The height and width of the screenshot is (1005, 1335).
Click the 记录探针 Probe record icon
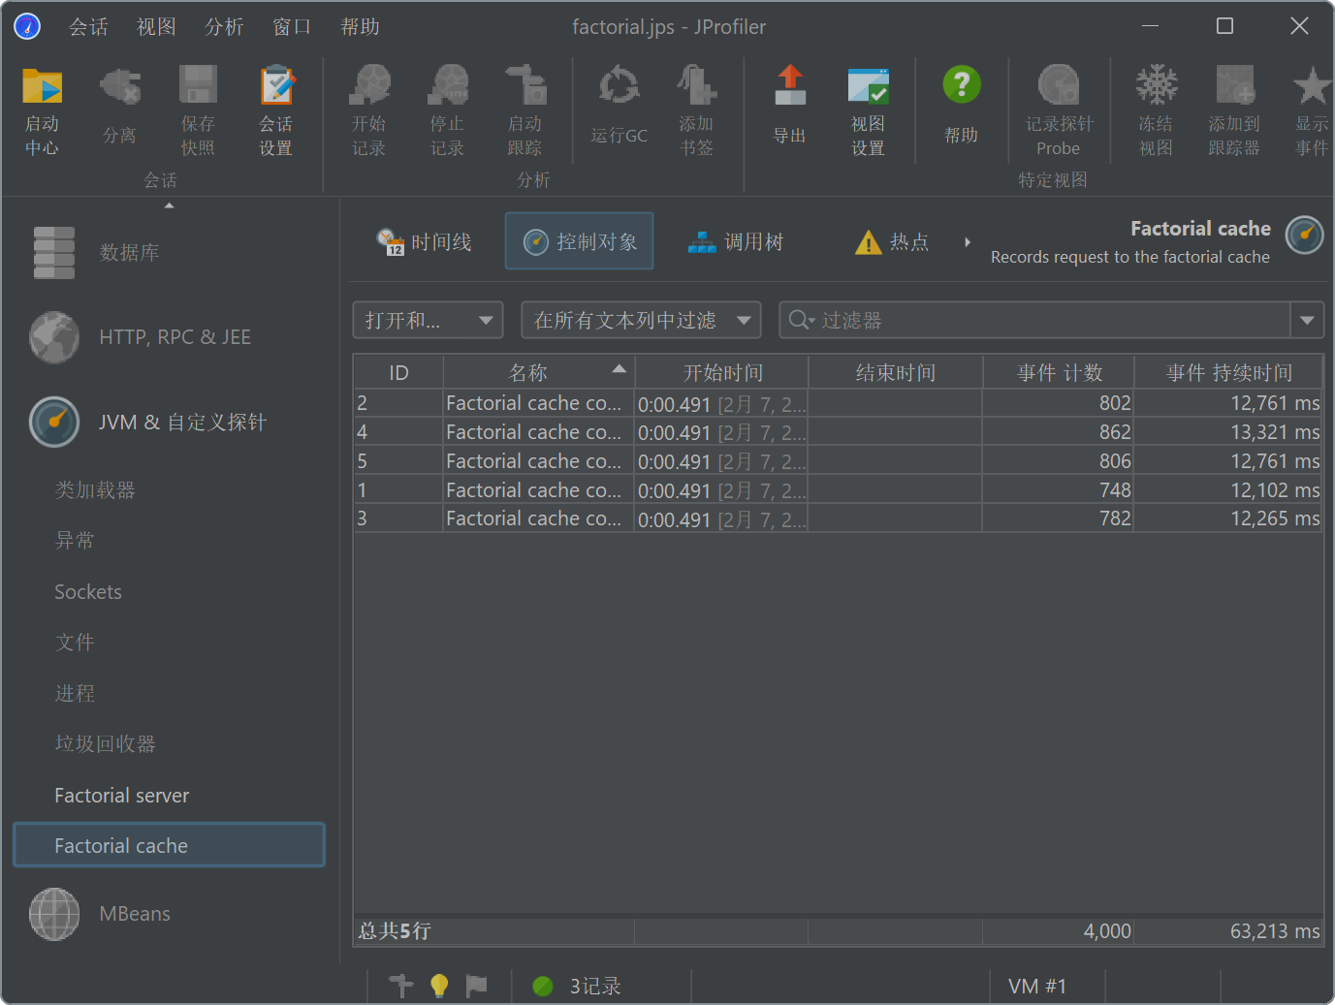[x=1058, y=85]
